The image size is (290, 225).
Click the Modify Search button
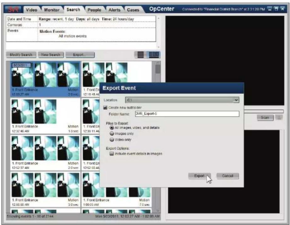pyautogui.click(x=21, y=55)
